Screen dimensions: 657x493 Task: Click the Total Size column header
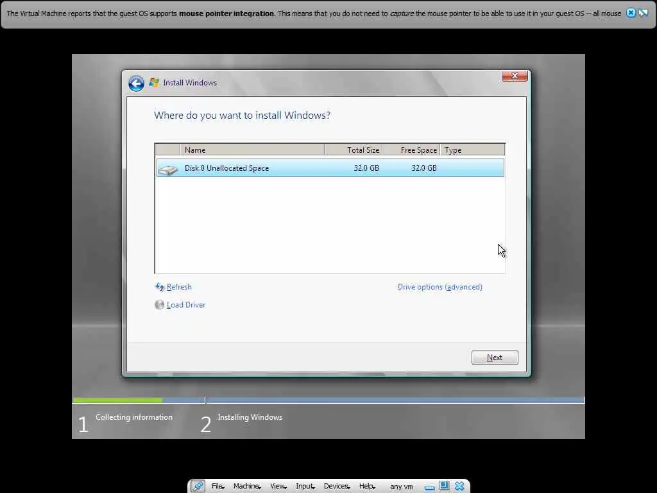[354, 150]
